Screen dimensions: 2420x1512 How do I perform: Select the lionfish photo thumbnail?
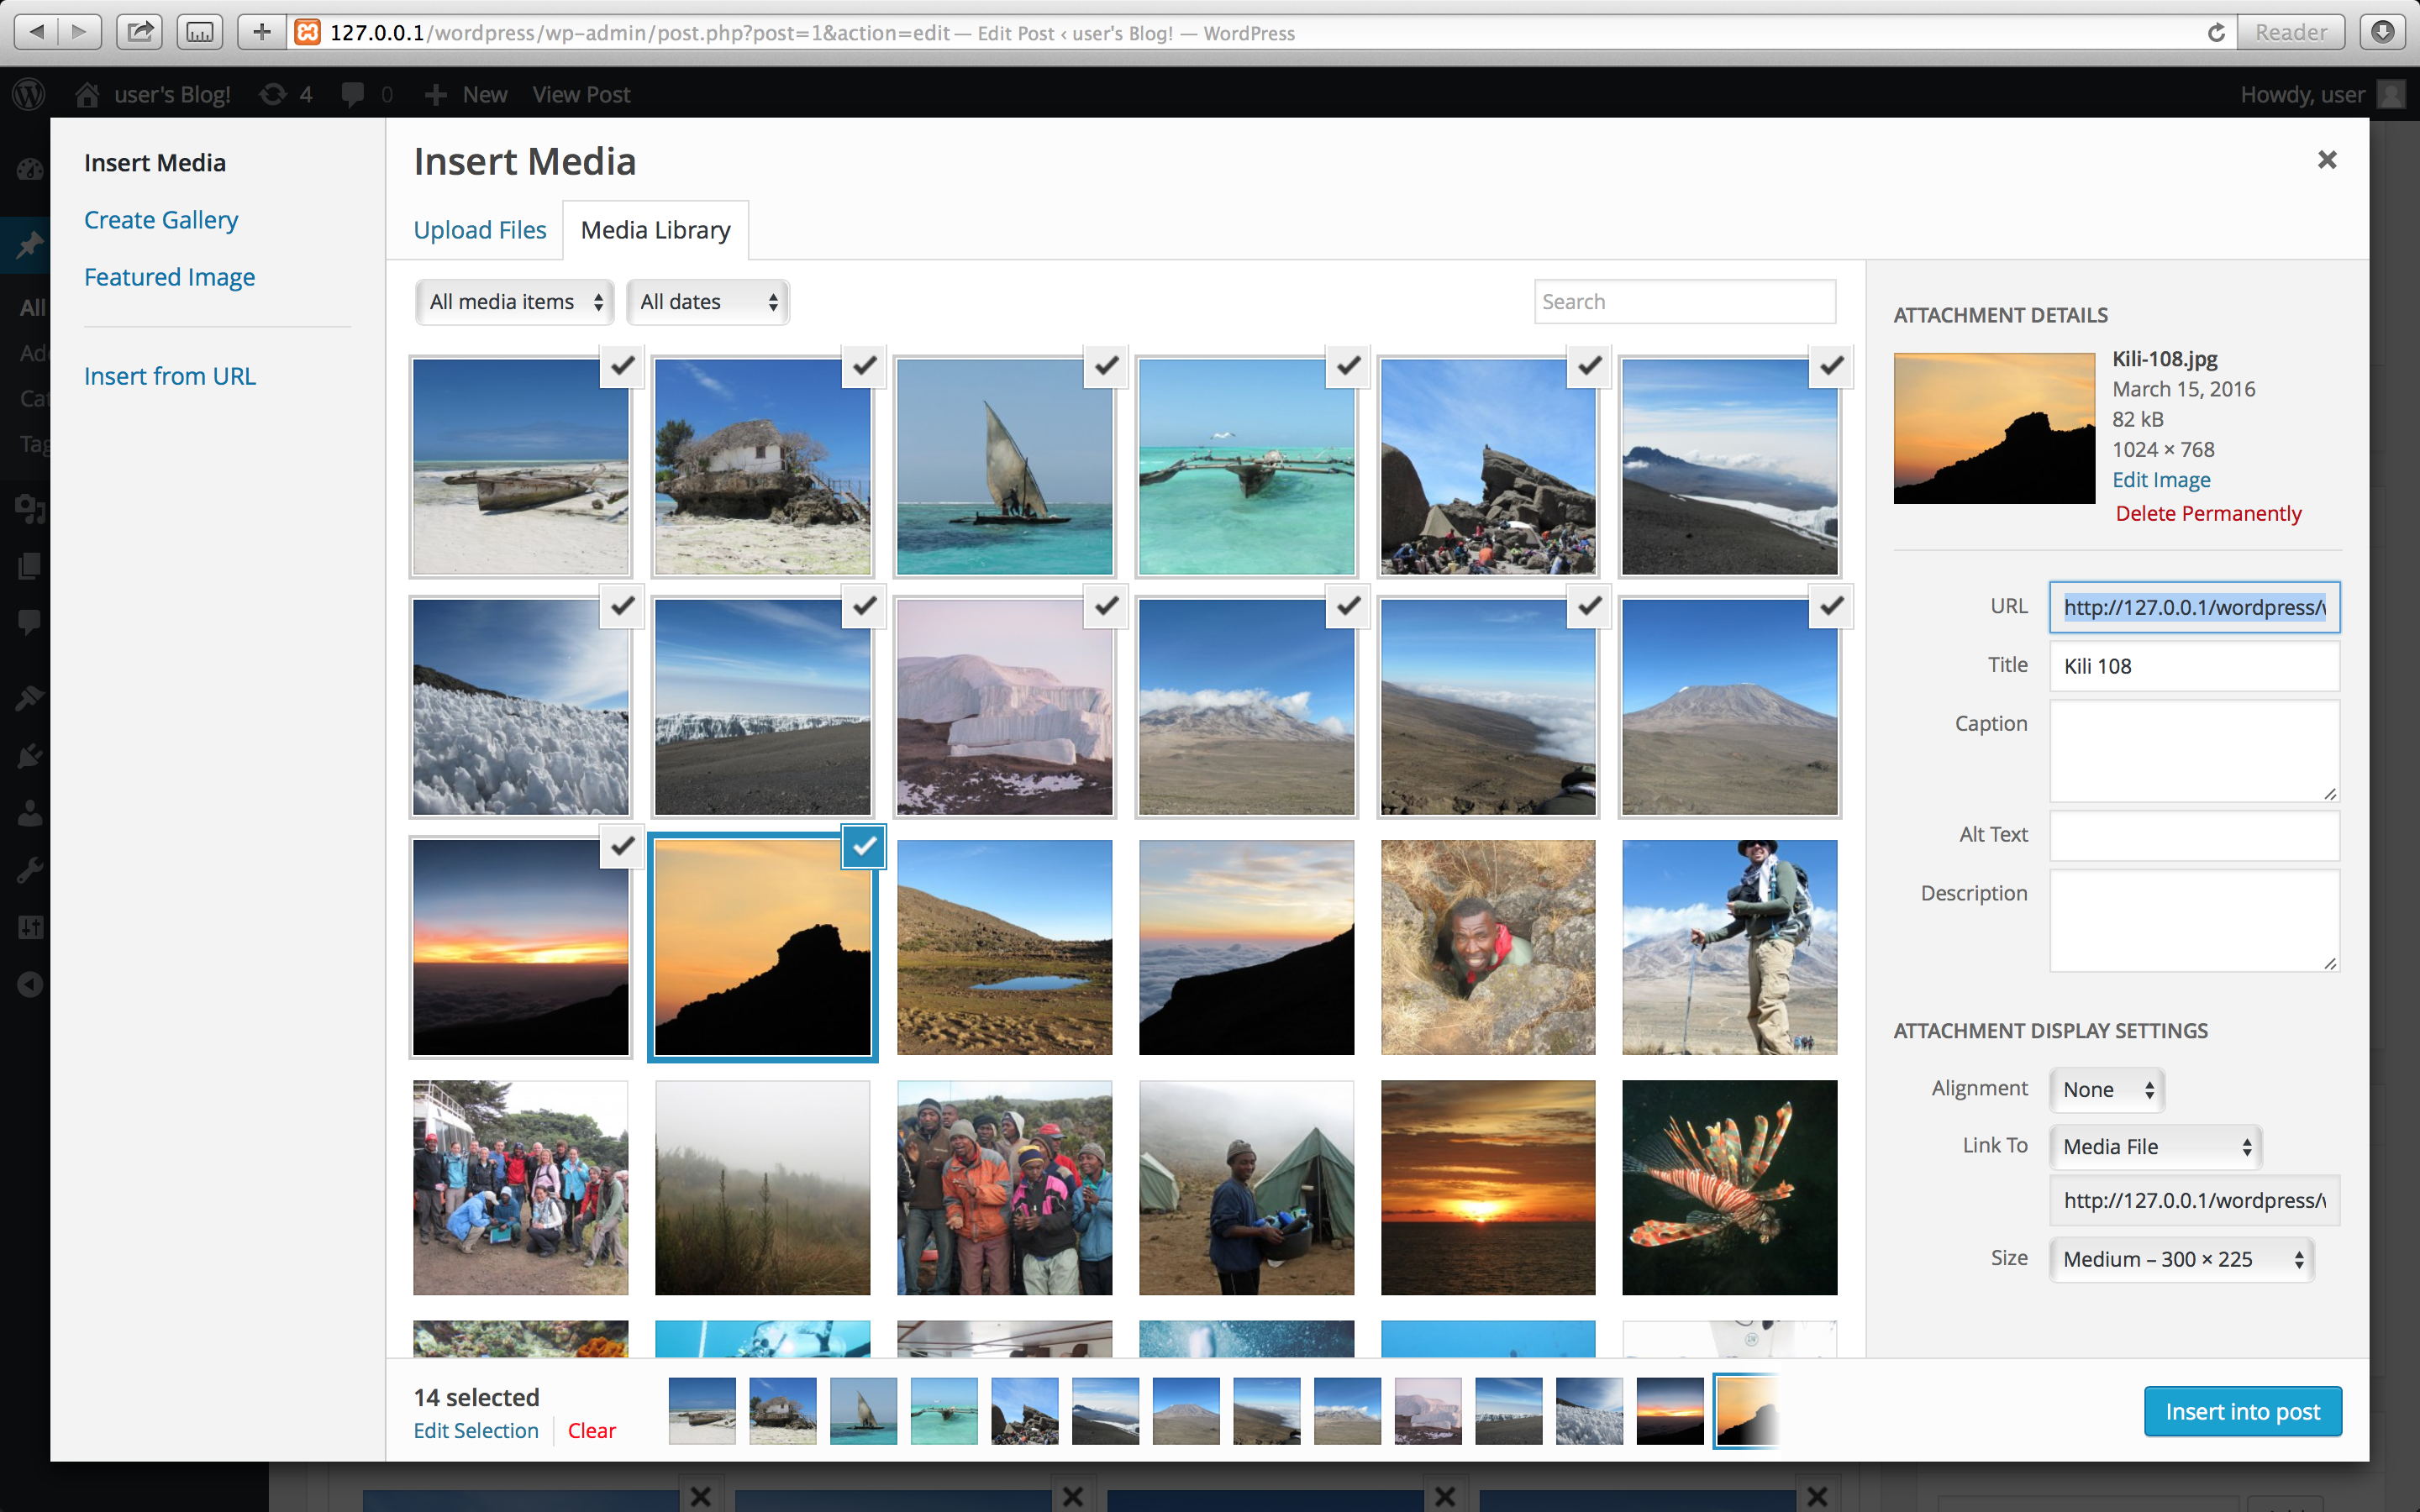1729,1187
